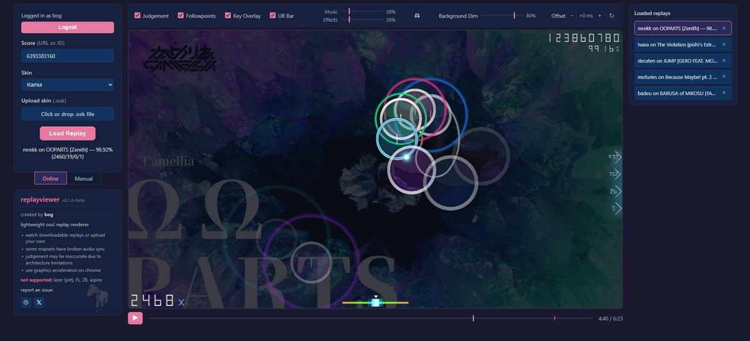Reset offset with the circular arrow icon
Viewport: 750px width, 341px height.
pyautogui.click(x=611, y=16)
